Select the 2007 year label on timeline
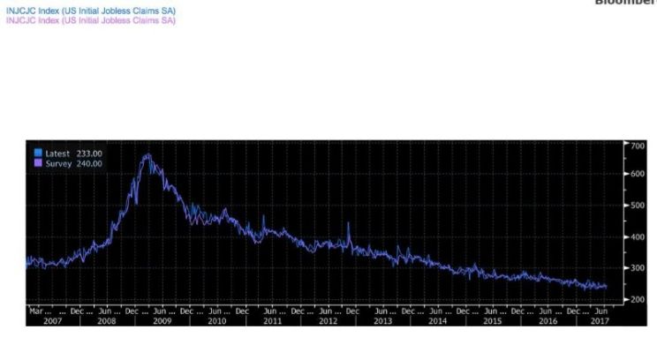Viewport: 657px width, 337px height. point(52,321)
